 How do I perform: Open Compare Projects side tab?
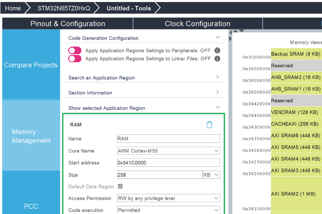click(x=31, y=65)
